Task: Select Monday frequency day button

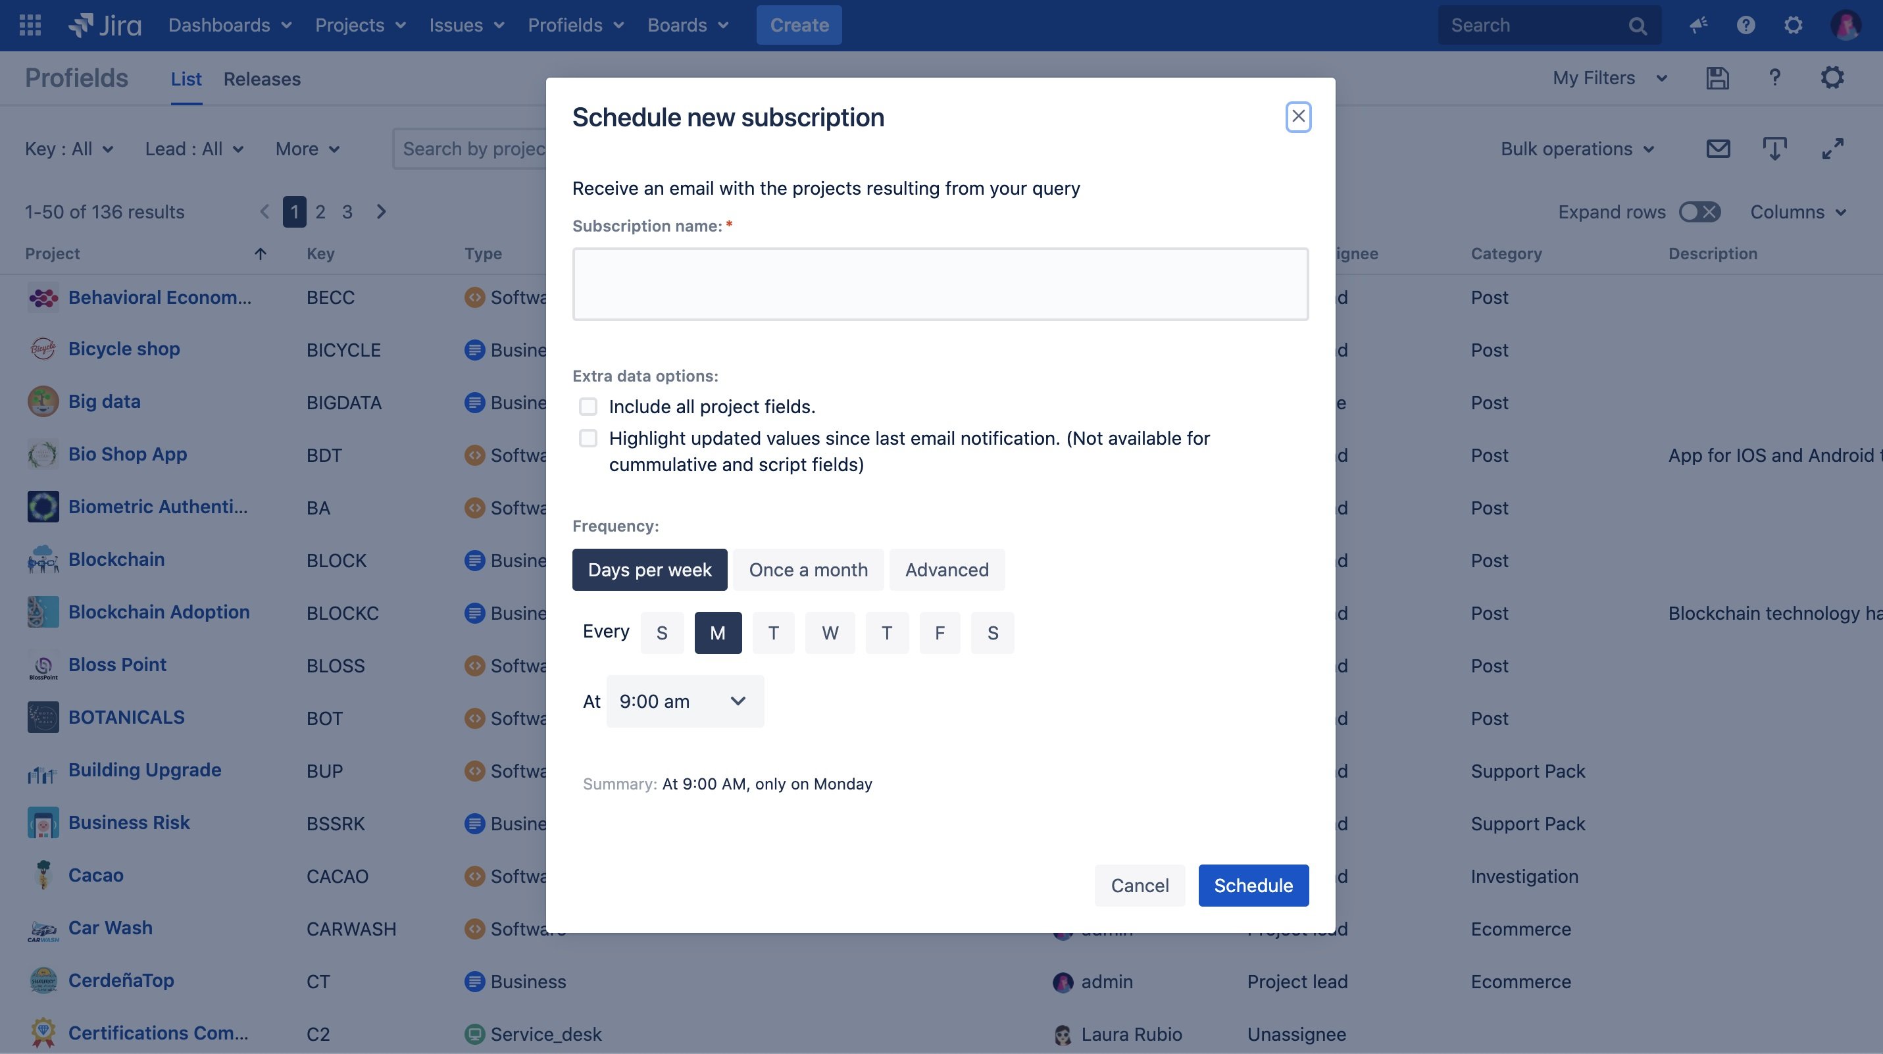Action: point(718,632)
